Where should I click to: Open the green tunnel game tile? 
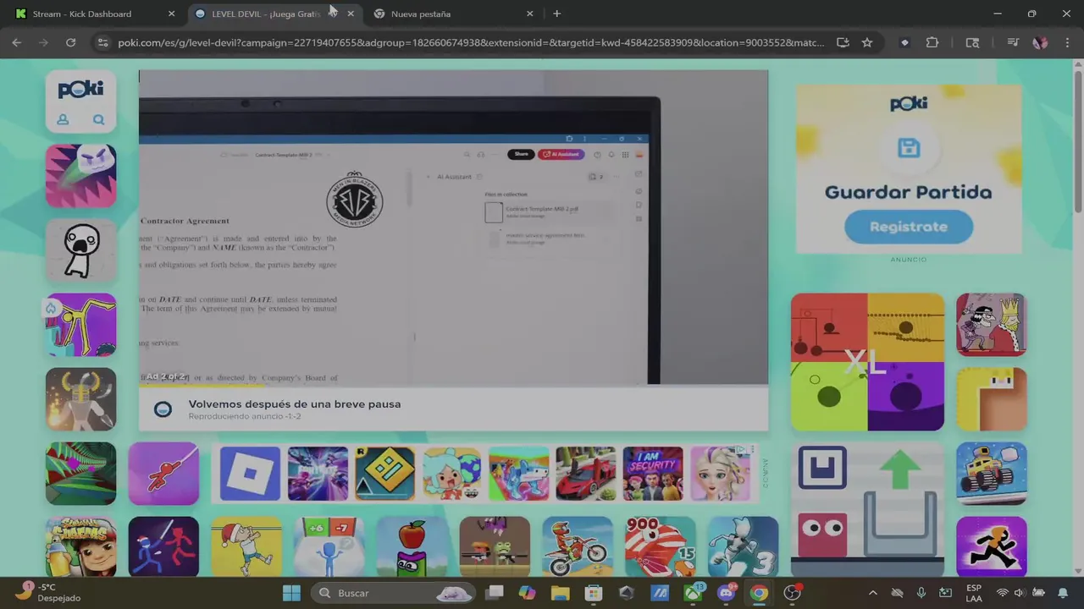pos(80,473)
